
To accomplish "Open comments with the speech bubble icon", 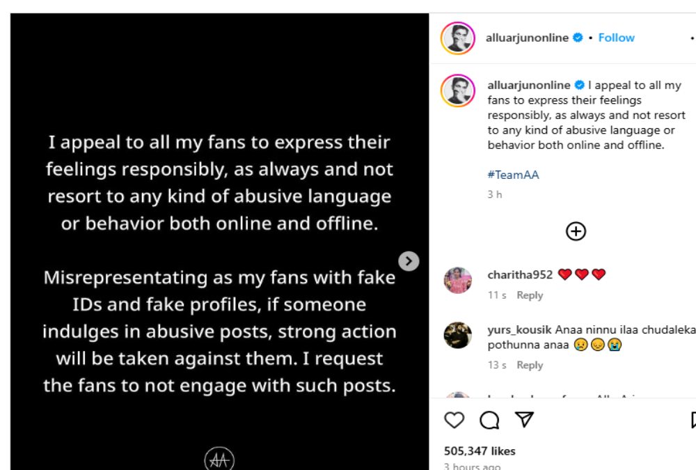I will pos(490,420).
